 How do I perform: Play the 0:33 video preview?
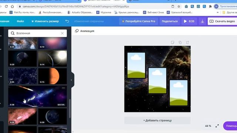tap(189, 21)
